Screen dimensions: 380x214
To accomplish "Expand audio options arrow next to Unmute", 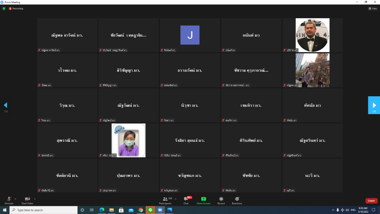I will tap(15, 199).
